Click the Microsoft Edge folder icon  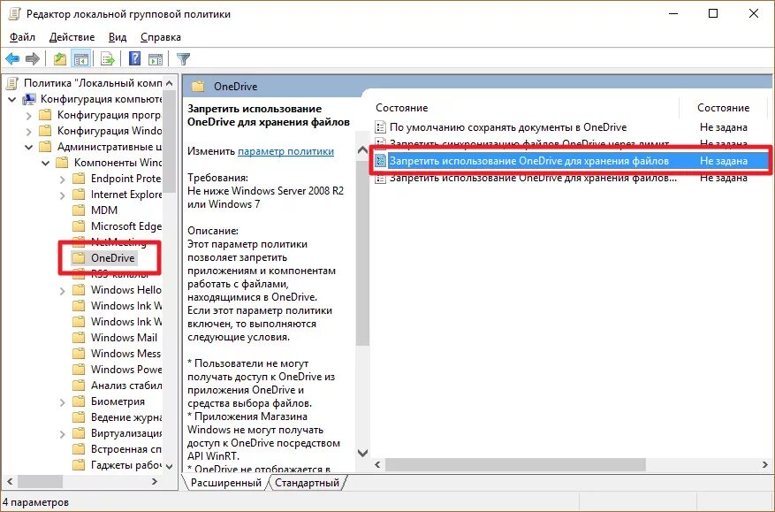(x=79, y=226)
